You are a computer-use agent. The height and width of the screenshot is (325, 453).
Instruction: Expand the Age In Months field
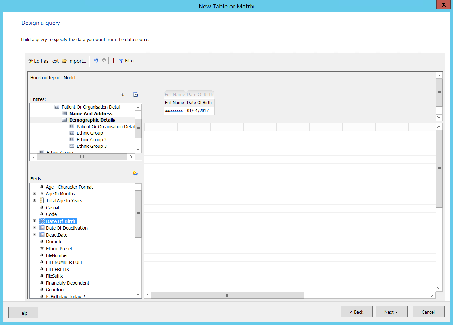click(x=34, y=193)
